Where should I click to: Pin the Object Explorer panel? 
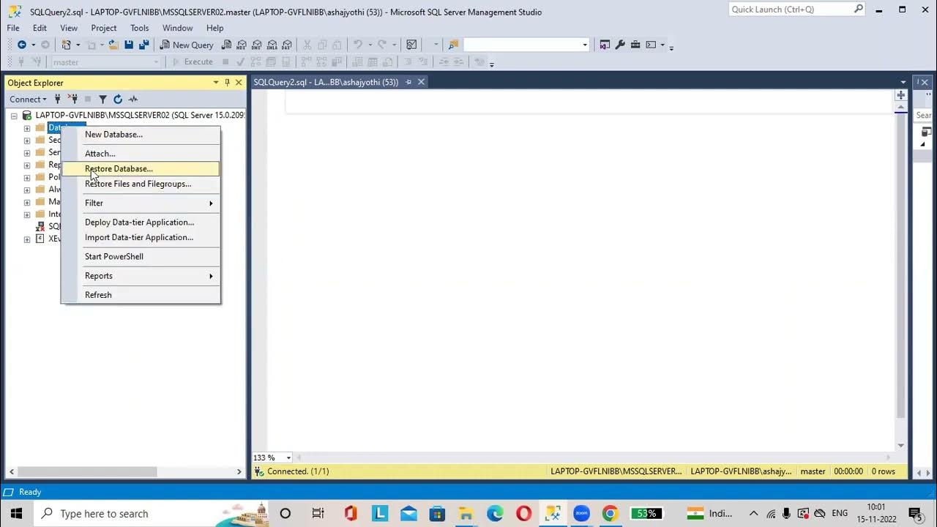point(227,83)
